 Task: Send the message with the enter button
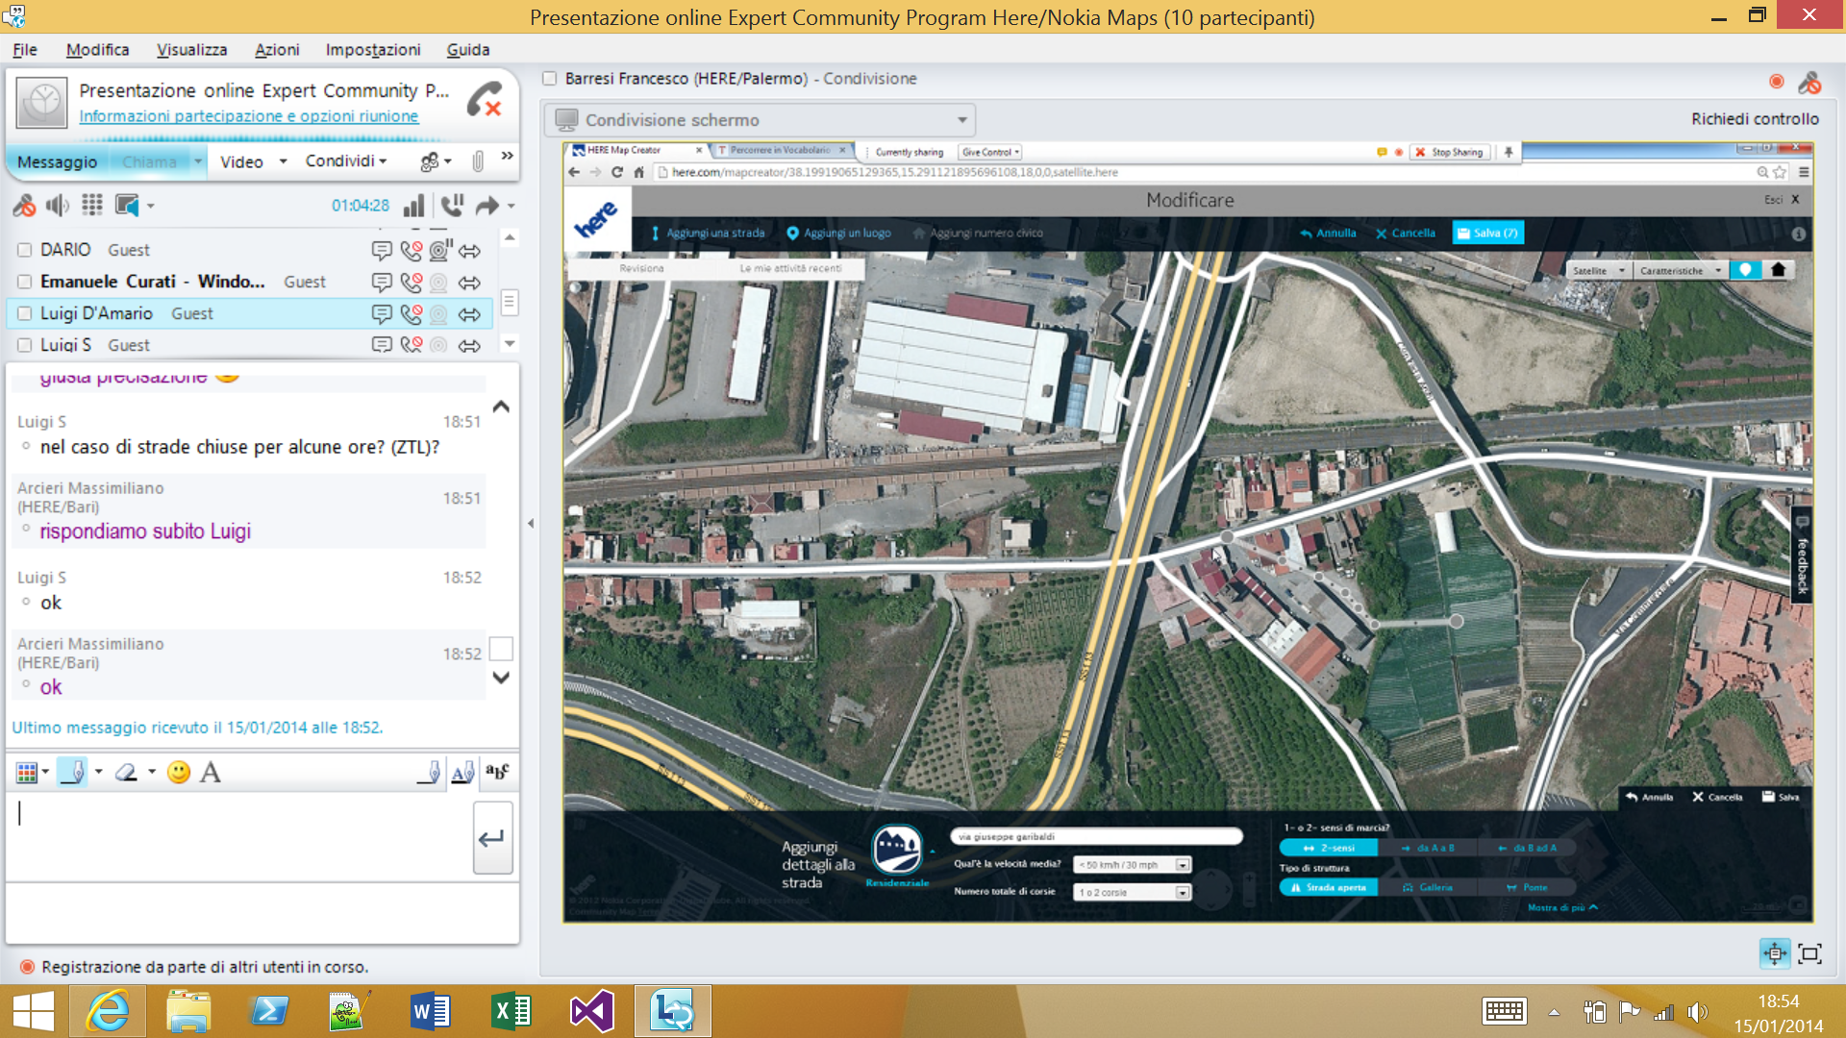pos(492,838)
